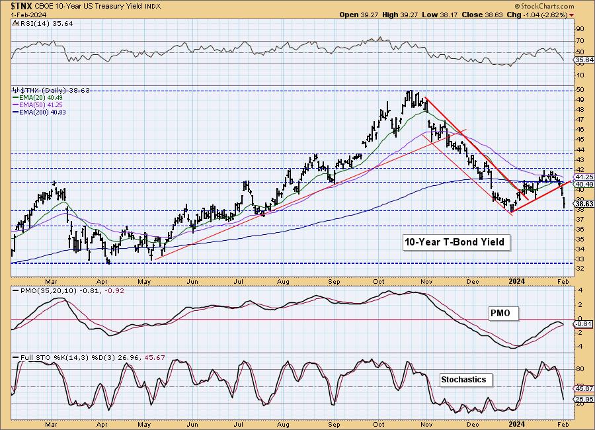Click the 'Feb' label under the price panel
The image size is (595, 430).
pyautogui.click(x=563, y=281)
